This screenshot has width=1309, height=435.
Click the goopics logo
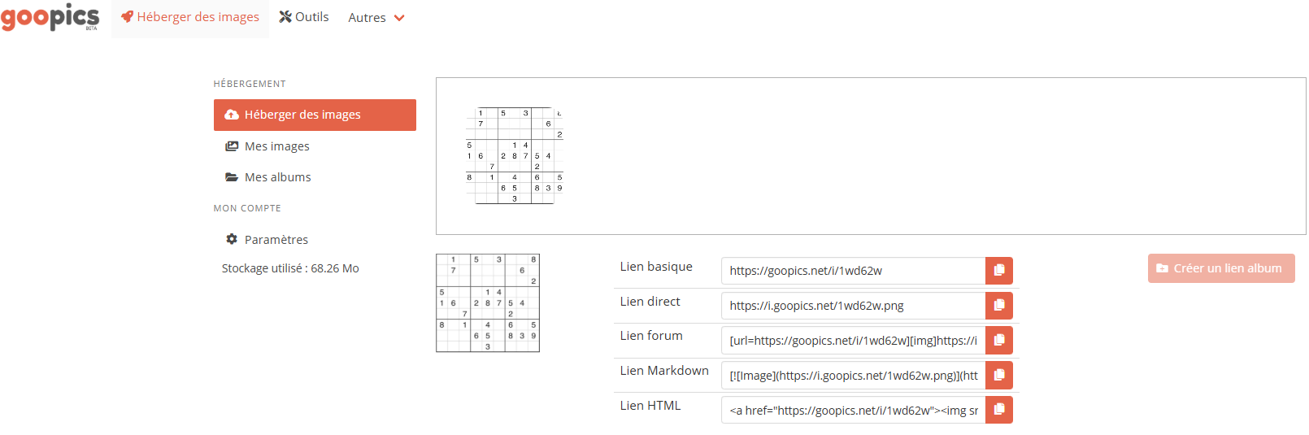pos(50,17)
